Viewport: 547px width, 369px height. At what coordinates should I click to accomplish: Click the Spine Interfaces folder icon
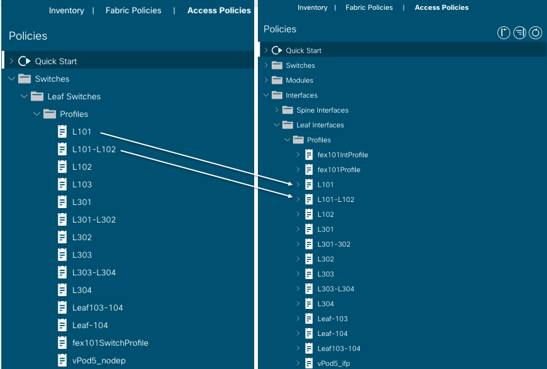pos(287,110)
